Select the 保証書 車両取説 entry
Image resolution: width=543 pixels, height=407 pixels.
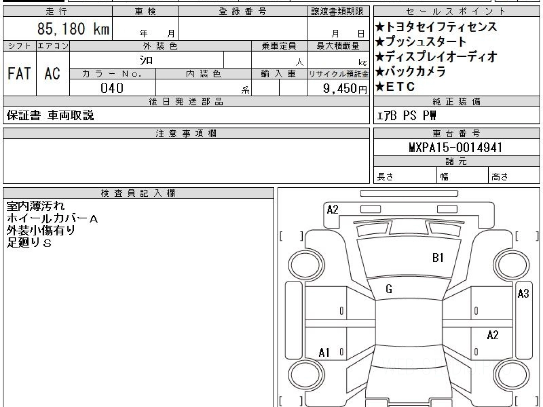pos(51,116)
